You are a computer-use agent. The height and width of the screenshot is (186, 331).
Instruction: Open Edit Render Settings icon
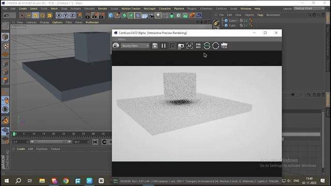click(x=102, y=16)
